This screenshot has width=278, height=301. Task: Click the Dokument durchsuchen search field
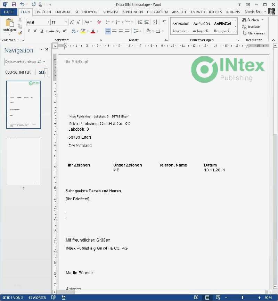pos(21,62)
